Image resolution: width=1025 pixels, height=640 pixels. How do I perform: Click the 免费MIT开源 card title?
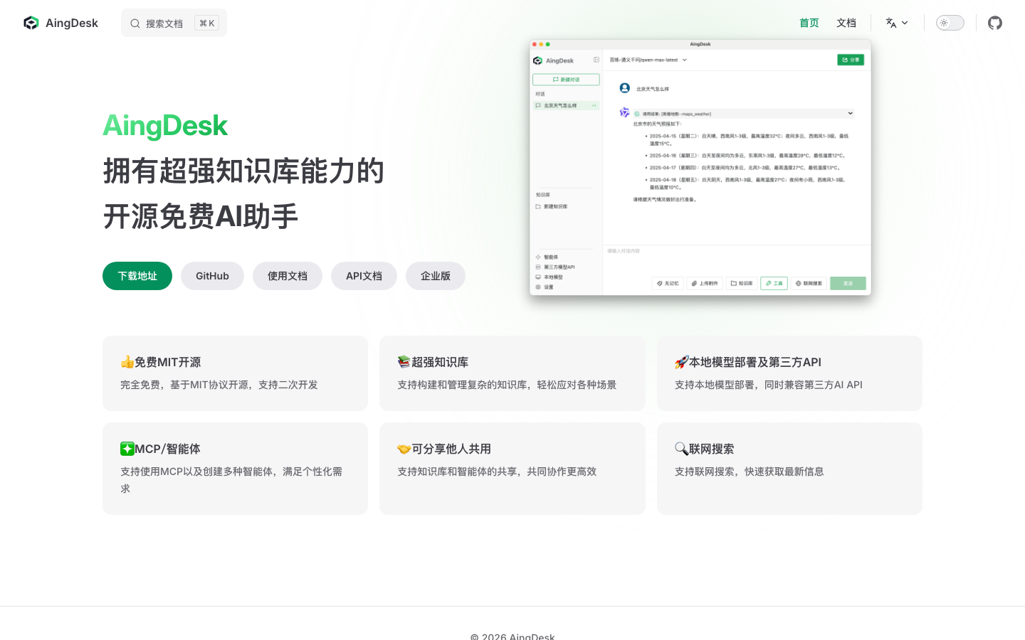click(168, 362)
